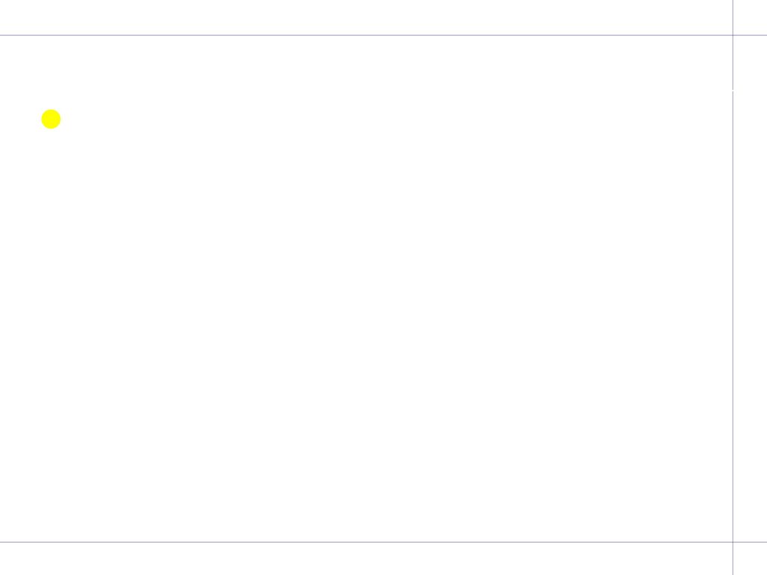Screen dimensions: 767x575
Task: Click the yellow circle marker
Action: [x=51, y=119]
